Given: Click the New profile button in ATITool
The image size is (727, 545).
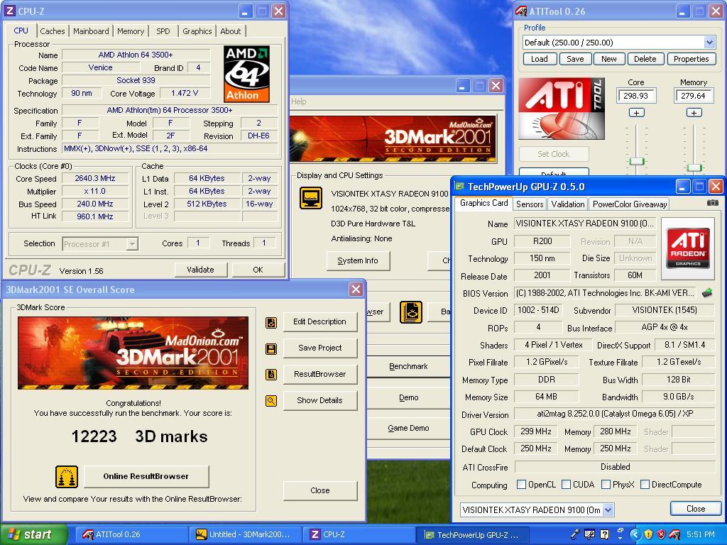Looking at the screenshot, I should 608,59.
